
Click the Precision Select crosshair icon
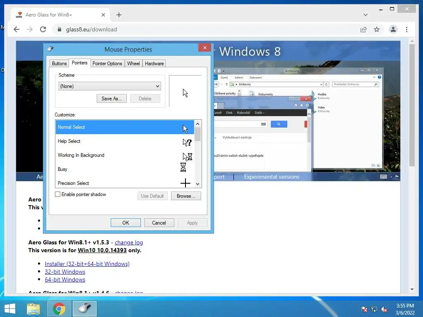click(x=185, y=183)
